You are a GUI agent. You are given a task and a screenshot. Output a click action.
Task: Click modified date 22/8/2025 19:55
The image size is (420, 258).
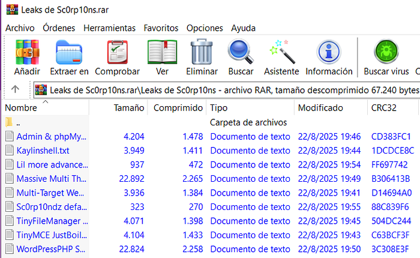329,207
